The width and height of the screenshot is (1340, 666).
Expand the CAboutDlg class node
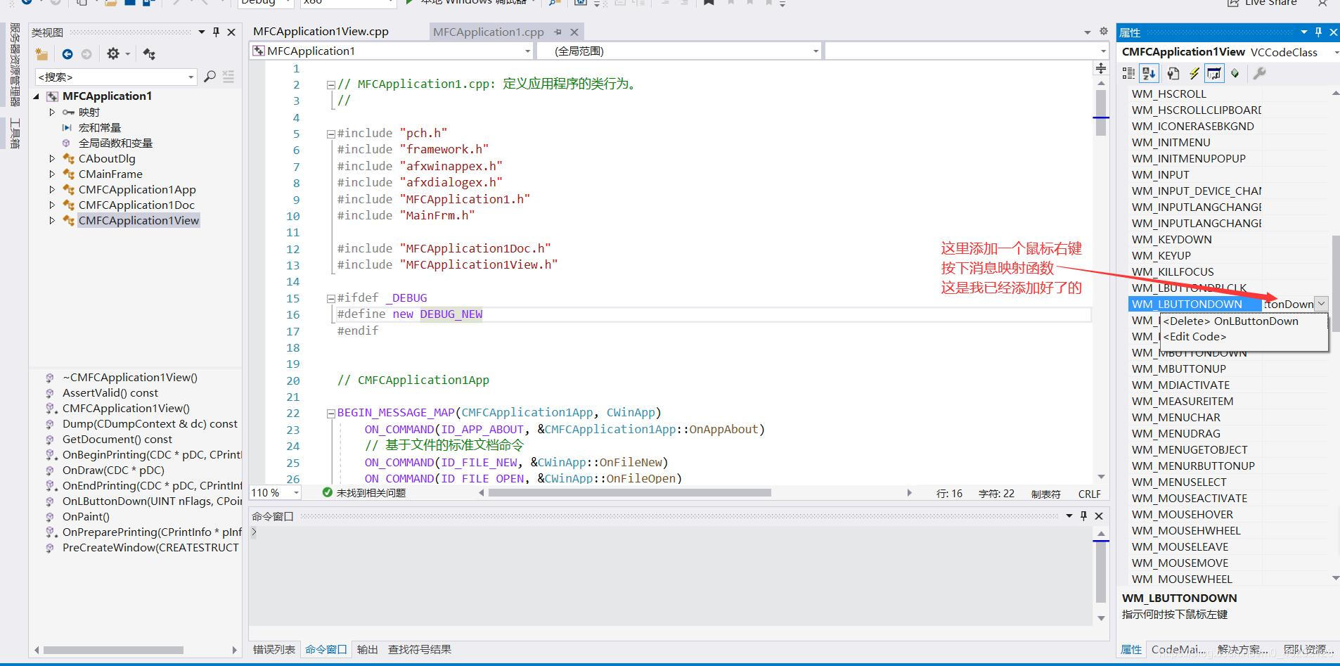click(51, 158)
